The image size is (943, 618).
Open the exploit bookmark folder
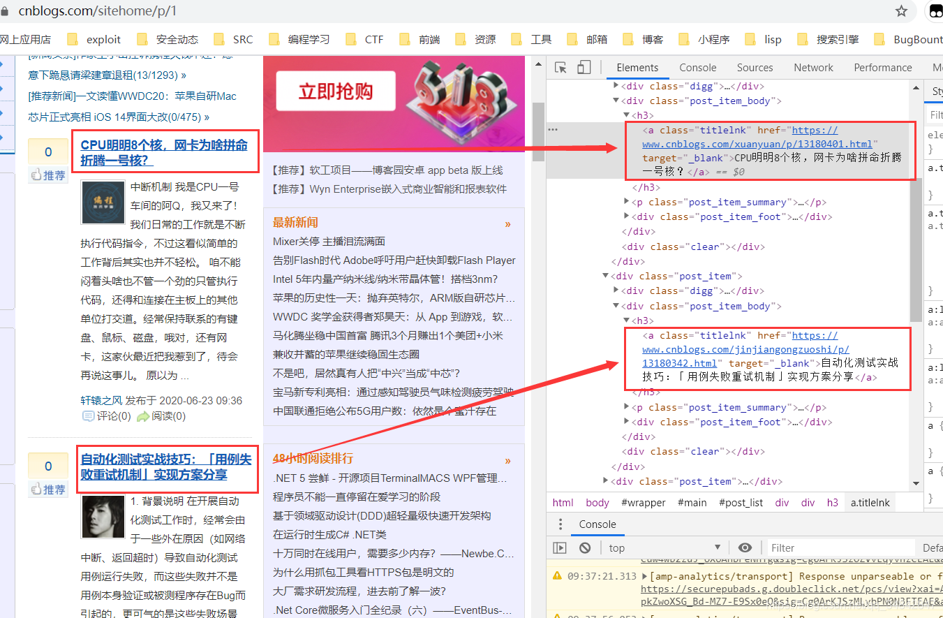[x=94, y=39]
